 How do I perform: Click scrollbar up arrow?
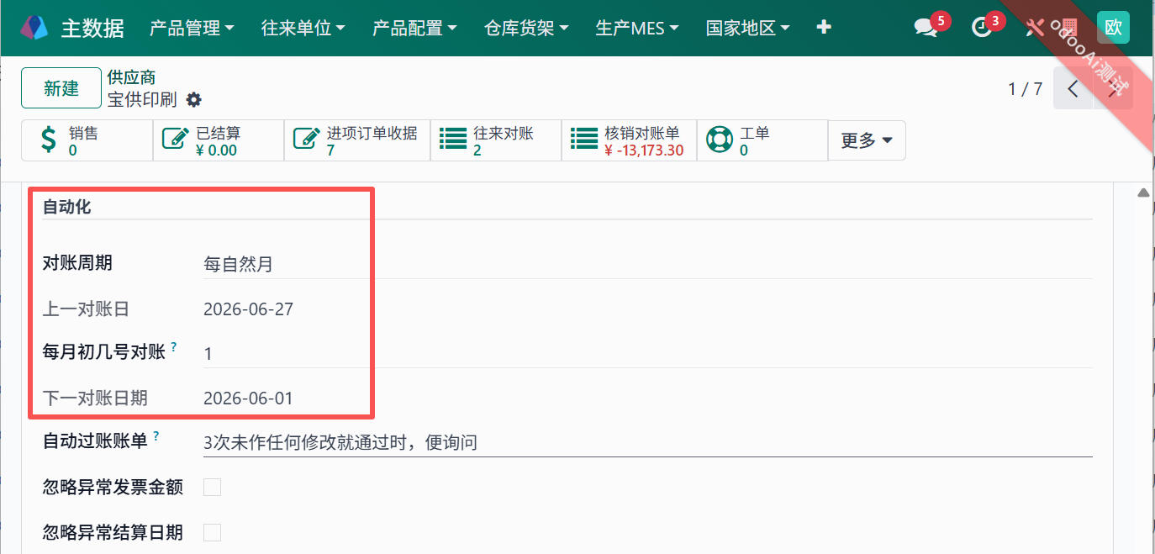click(x=1142, y=193)
